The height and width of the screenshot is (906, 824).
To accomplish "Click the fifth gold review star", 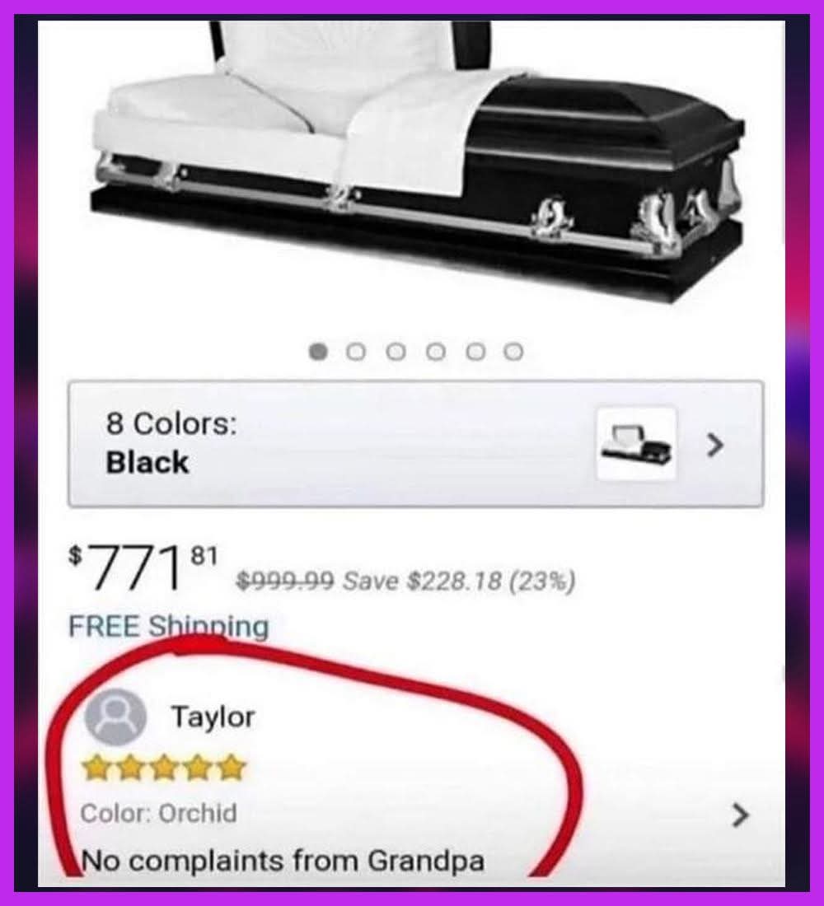I will (x=232, y=768).
